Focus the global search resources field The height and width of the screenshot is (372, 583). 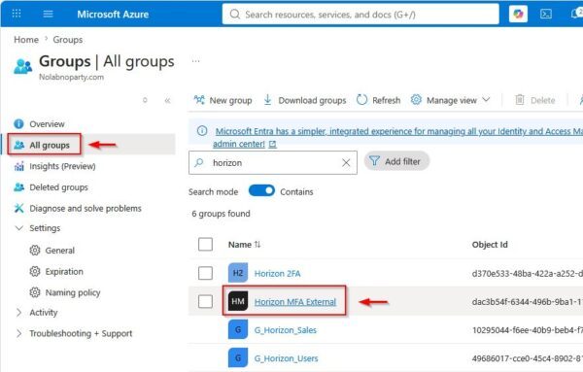(360, 15)
